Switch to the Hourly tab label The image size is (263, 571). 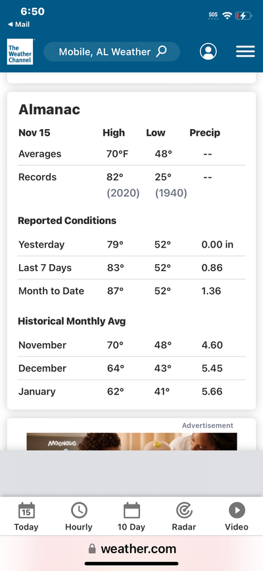click(79, 527)
